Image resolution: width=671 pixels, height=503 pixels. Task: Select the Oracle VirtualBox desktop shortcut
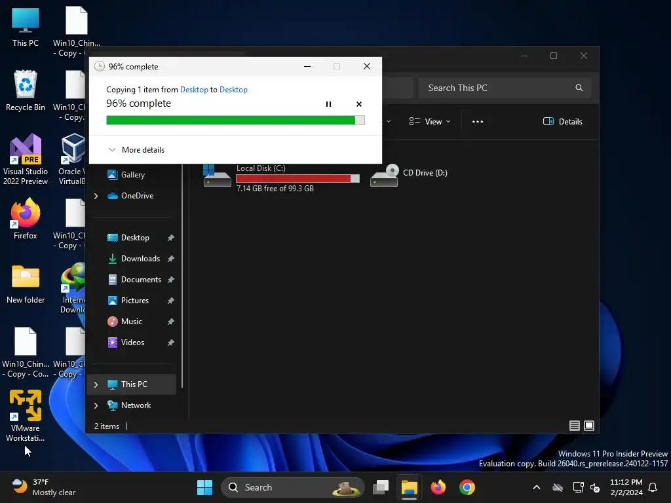(x=72, y=159)
